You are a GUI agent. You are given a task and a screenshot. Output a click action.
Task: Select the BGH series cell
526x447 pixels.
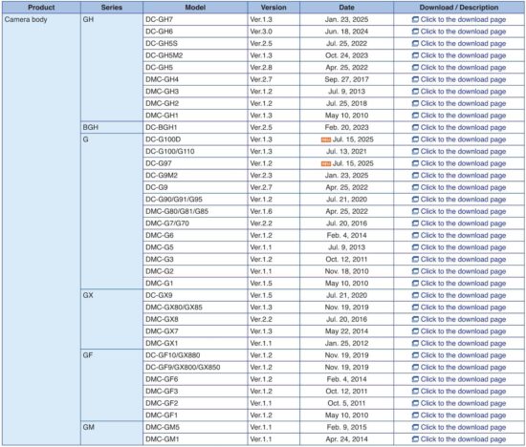pyautogui.click(x=112, y=127)
